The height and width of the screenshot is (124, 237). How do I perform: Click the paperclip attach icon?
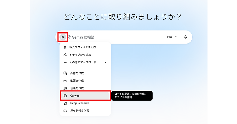(65, 47)
